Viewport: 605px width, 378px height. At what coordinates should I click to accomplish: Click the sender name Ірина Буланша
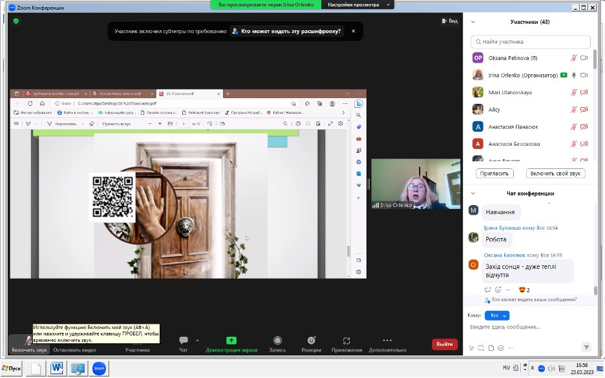tap(502, 228)
